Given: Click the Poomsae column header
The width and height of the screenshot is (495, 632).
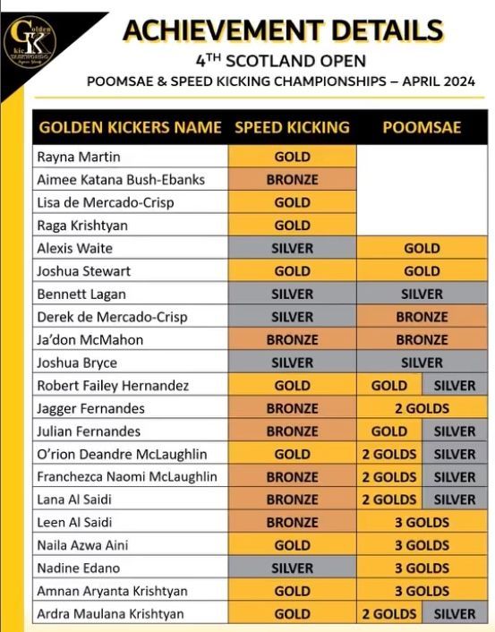Looking at the screenshot, I should (x=422, y=127).
